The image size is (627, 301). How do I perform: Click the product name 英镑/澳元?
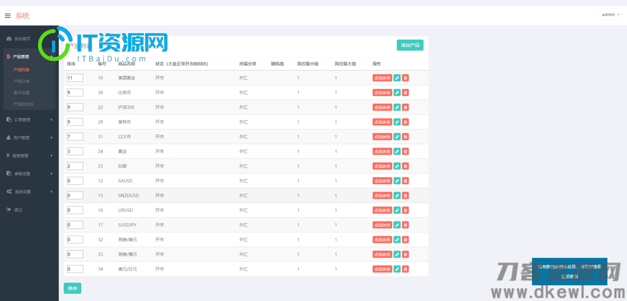tap(127, 254)
